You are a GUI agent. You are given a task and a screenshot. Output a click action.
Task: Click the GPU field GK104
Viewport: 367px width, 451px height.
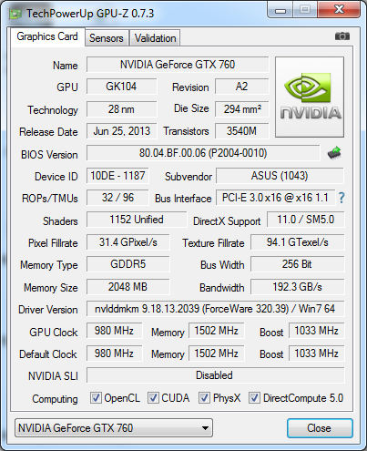click(x=121, y=87)
